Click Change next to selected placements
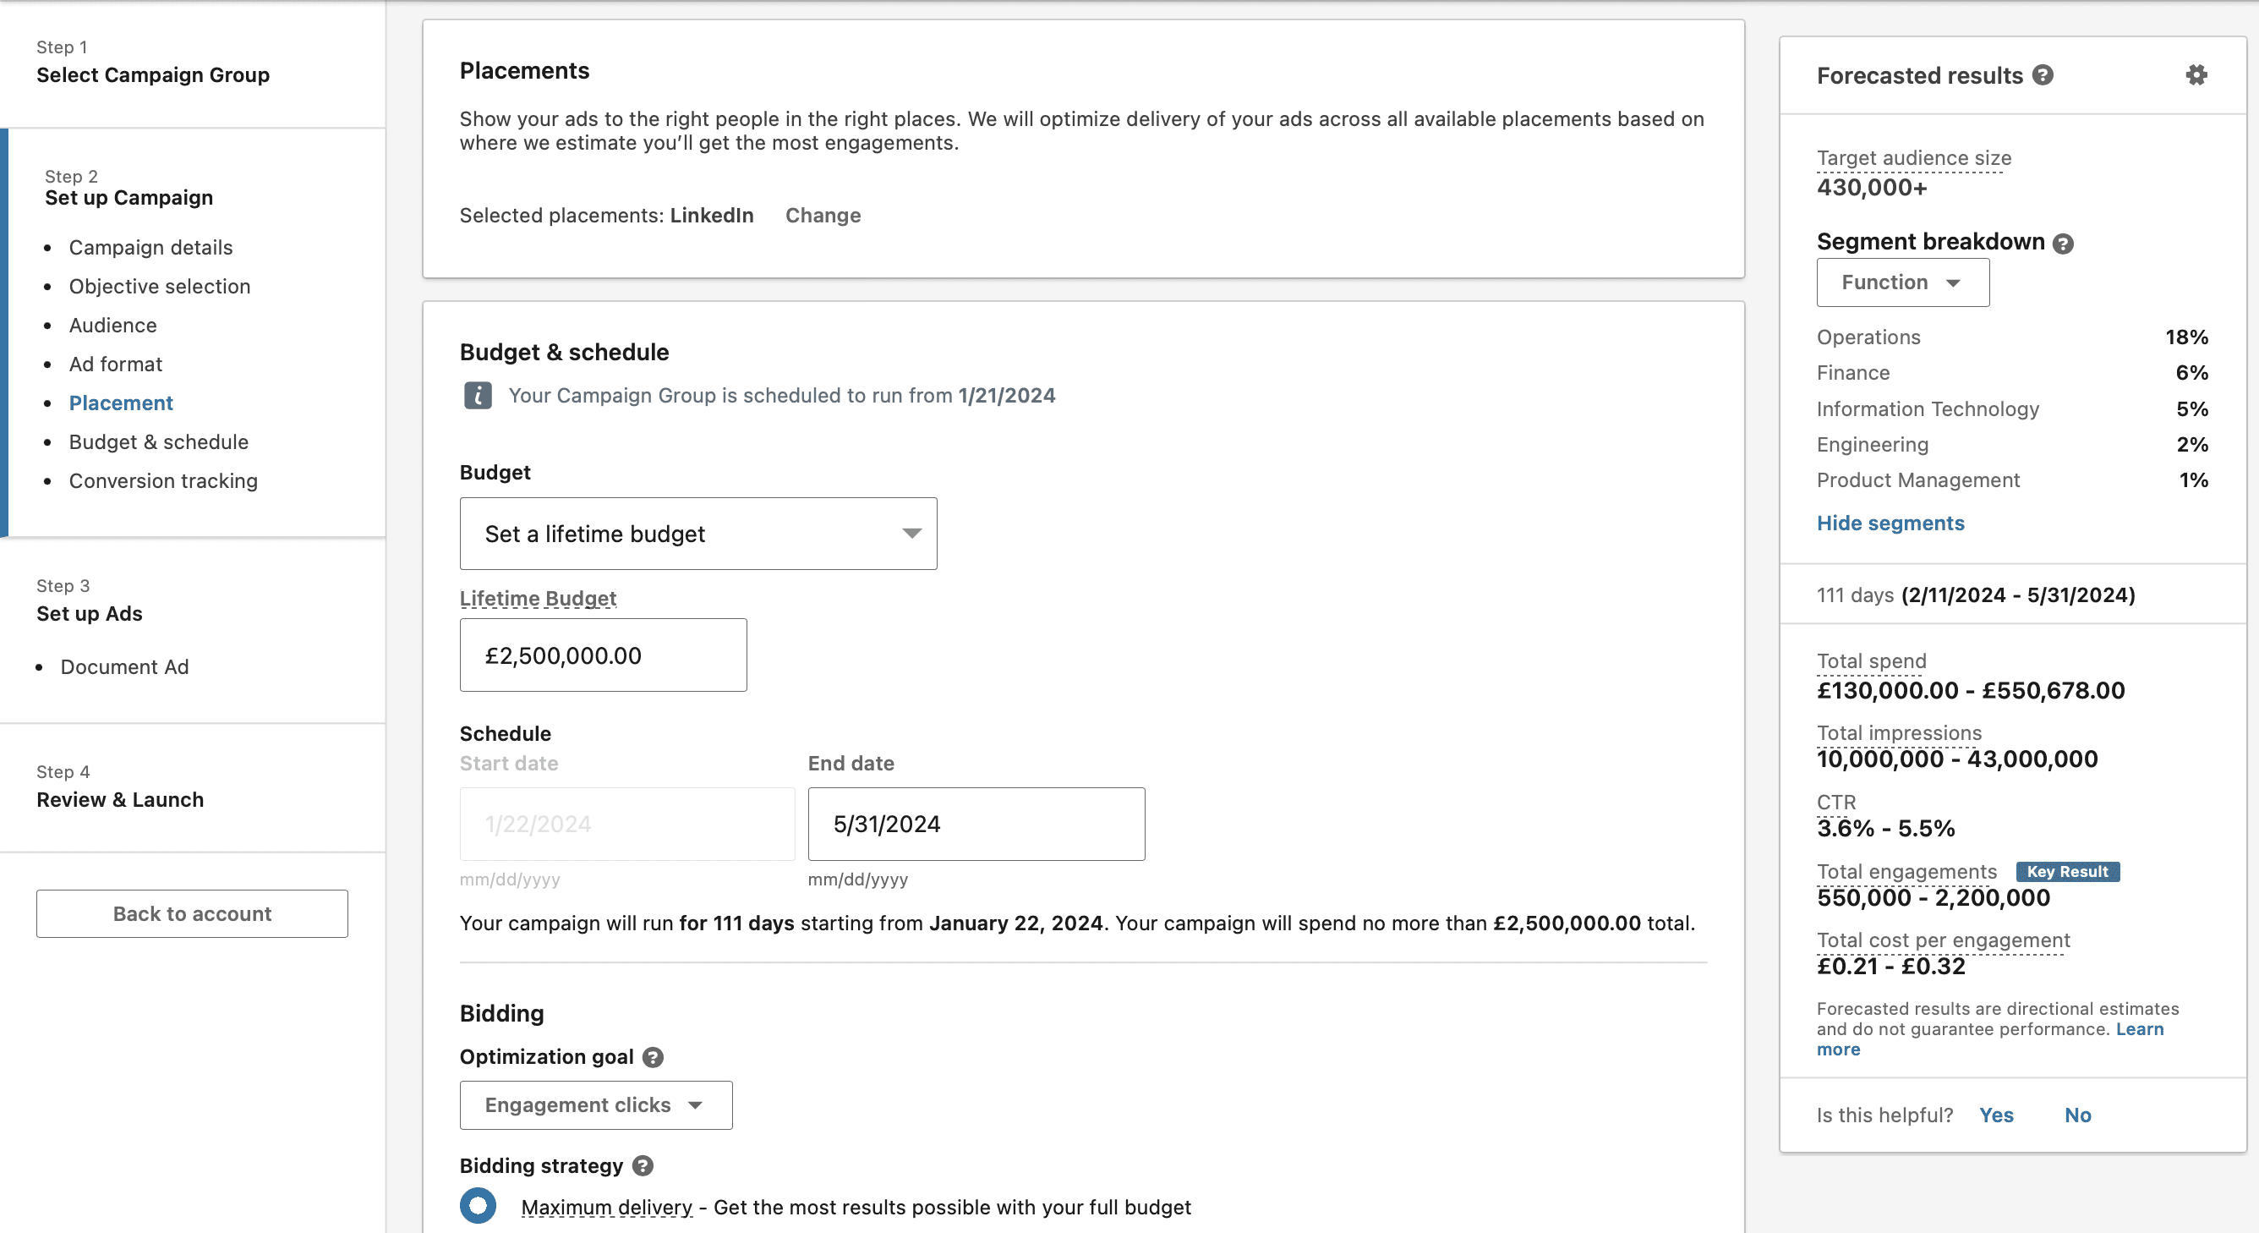 tap(823, 216)
